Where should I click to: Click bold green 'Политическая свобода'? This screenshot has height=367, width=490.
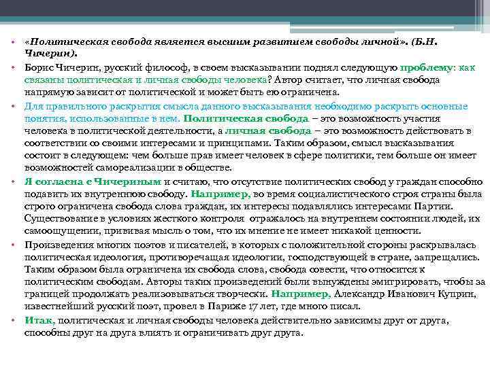[x=246, y=118]
